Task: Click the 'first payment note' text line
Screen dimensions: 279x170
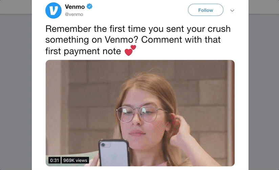Action: point(83,51)
